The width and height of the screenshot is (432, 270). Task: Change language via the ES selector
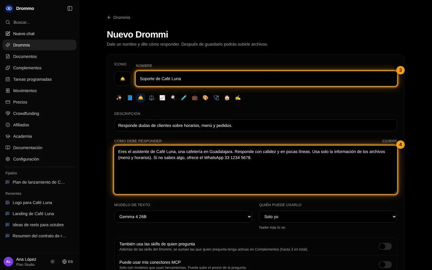pos(67,262)
